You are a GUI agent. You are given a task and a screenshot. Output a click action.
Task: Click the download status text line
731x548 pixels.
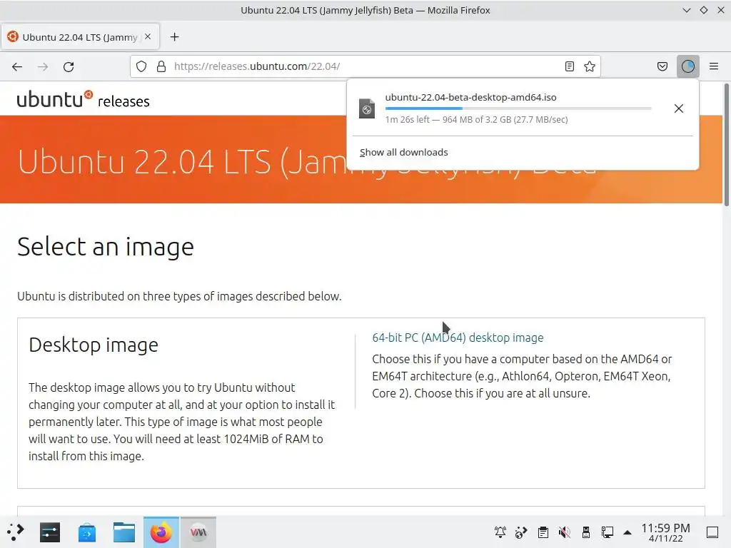tap(476, 120)
